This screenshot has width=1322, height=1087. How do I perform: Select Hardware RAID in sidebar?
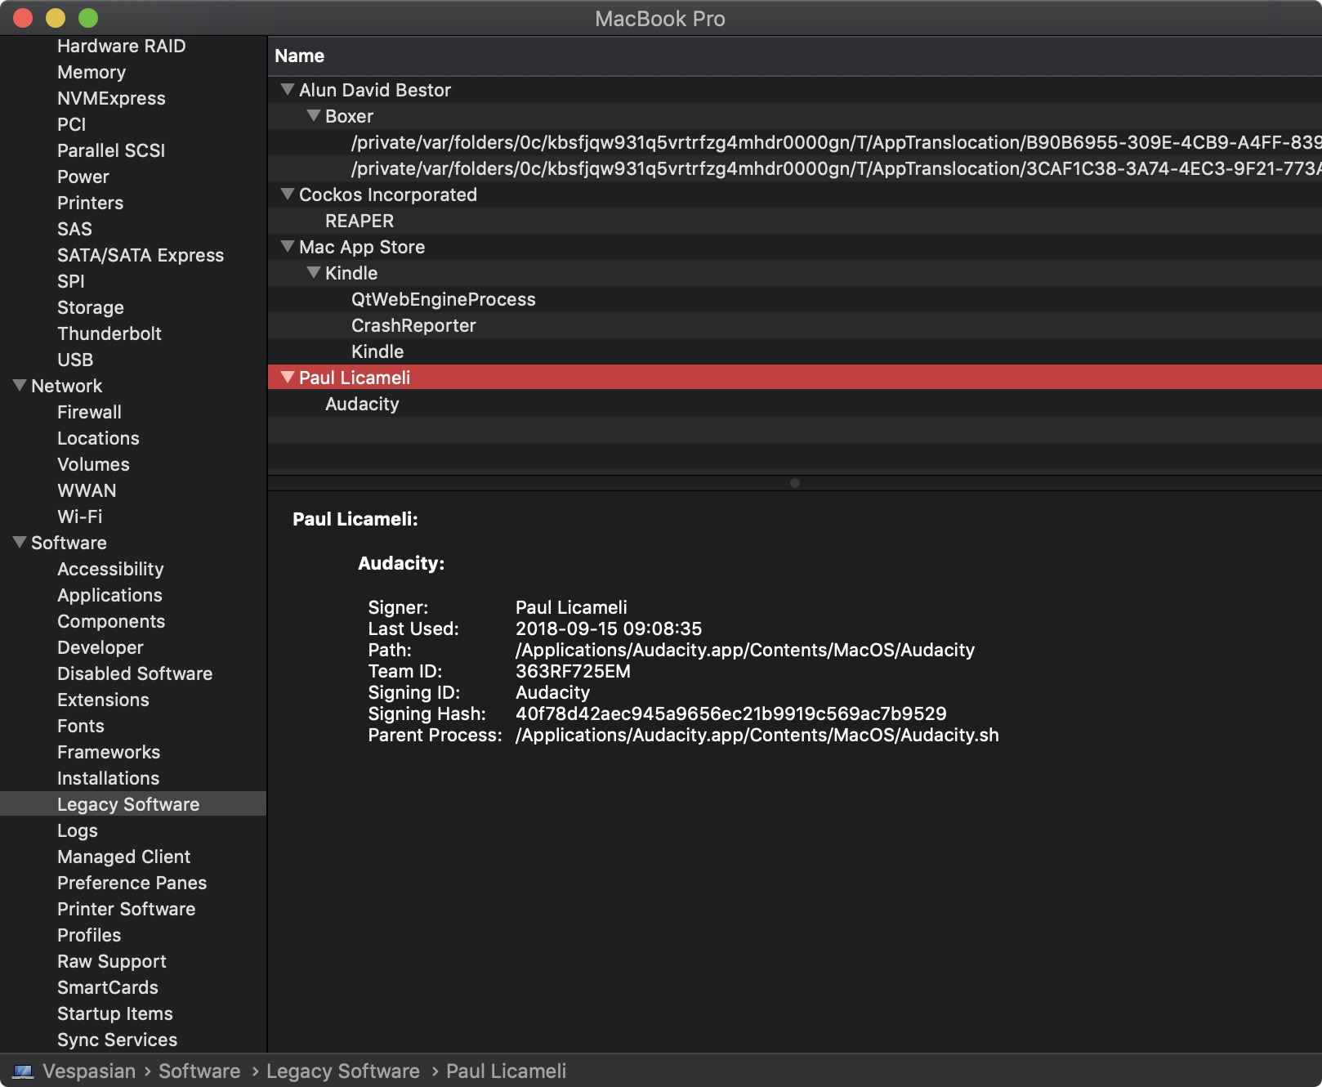[x=121, y=46]
